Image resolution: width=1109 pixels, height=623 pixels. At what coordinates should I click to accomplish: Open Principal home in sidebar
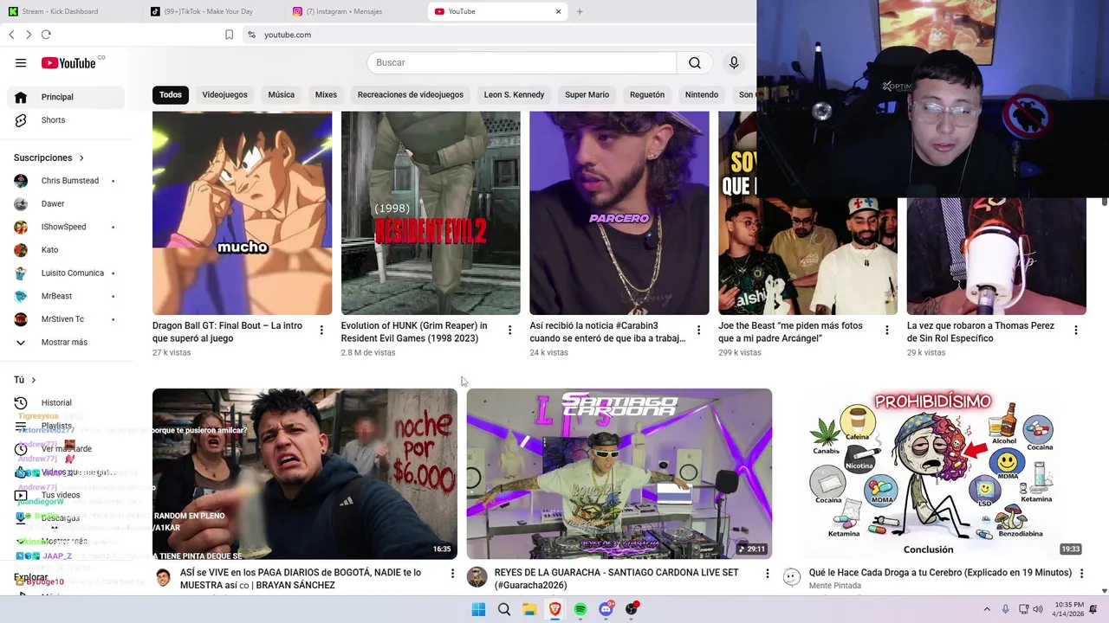(66, 97)
